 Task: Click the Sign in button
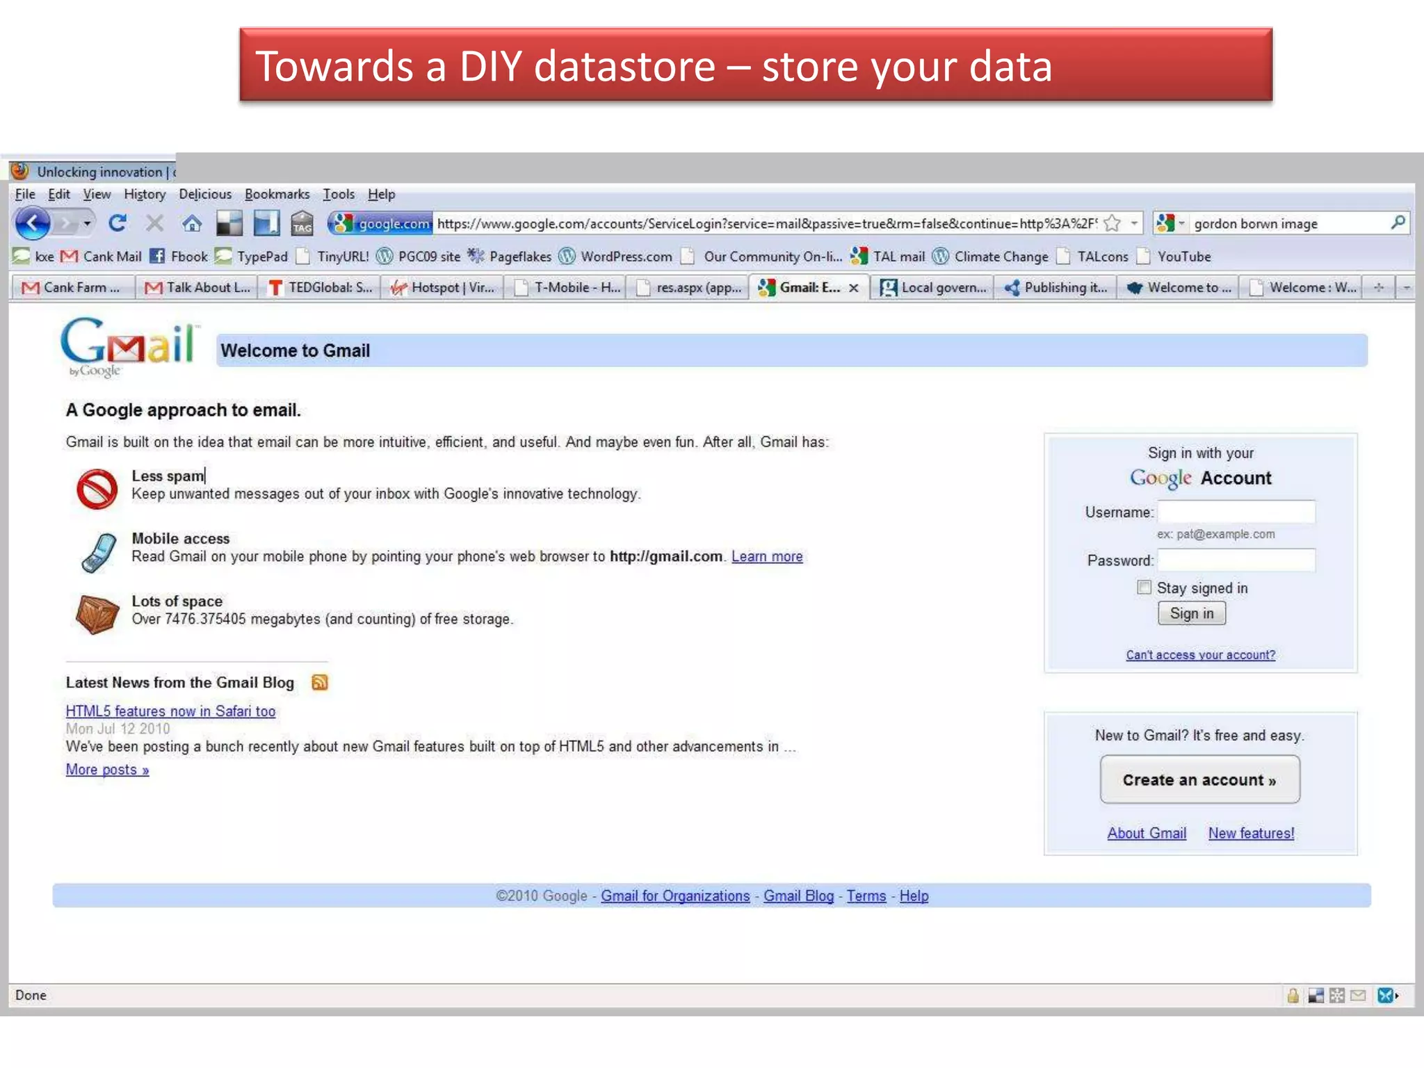coord(1192,613)
